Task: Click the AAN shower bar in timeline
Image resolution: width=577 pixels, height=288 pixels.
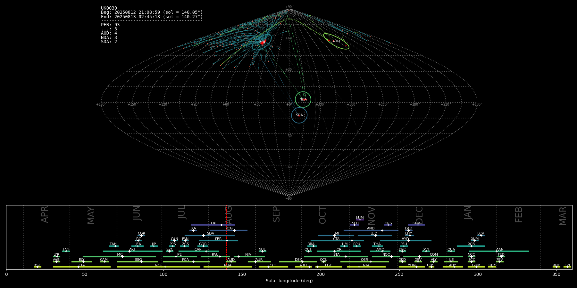Action: pos(499,251)
